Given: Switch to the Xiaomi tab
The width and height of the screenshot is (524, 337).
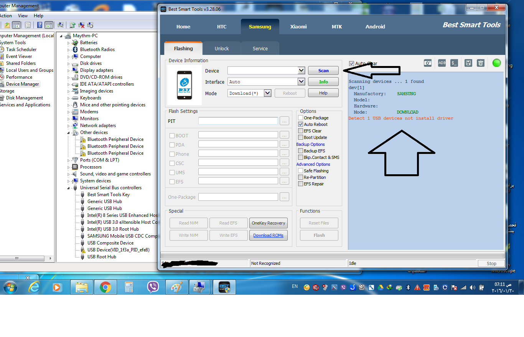Looking at the screenshot, I should 298,26.
